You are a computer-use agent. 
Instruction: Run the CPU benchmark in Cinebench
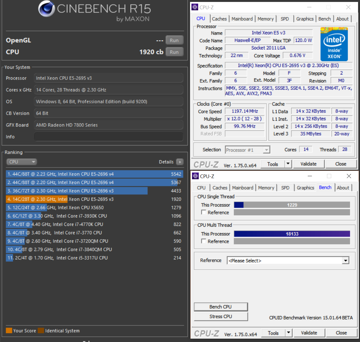pyautogui.click(x=174, y=52)
